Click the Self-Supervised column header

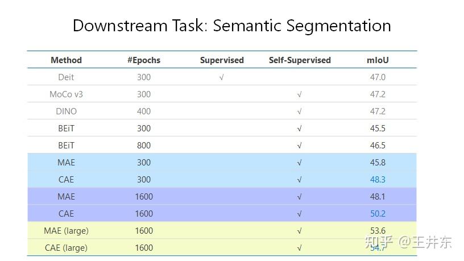point(300,60)
